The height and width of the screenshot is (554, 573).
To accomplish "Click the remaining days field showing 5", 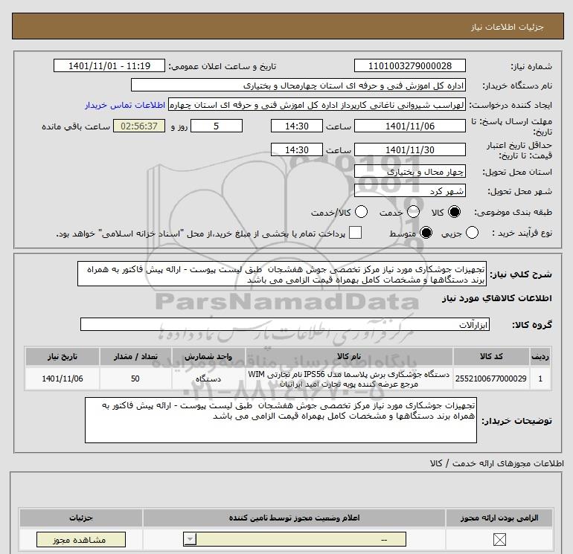I will tap(217, 126).
